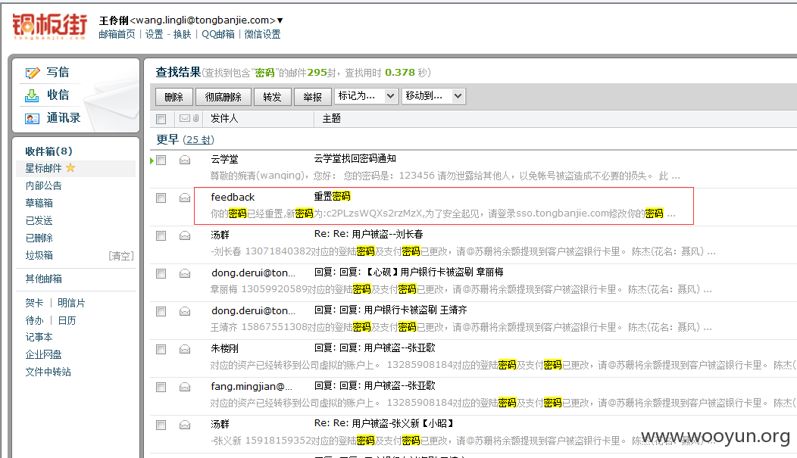Open 设置 link in header
This screenshot has height=458, width=797.
pos(154,34)
